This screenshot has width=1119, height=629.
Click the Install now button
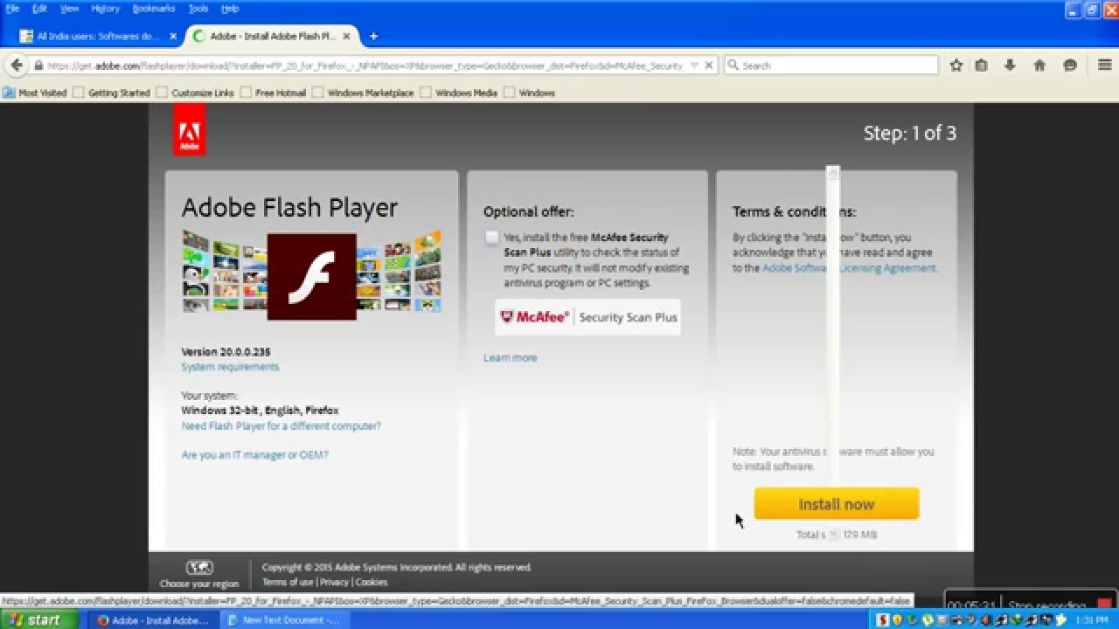point(837,504)
